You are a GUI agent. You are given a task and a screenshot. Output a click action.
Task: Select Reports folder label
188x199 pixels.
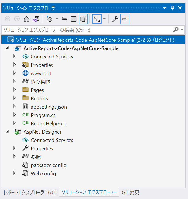(x=39, y=99)
